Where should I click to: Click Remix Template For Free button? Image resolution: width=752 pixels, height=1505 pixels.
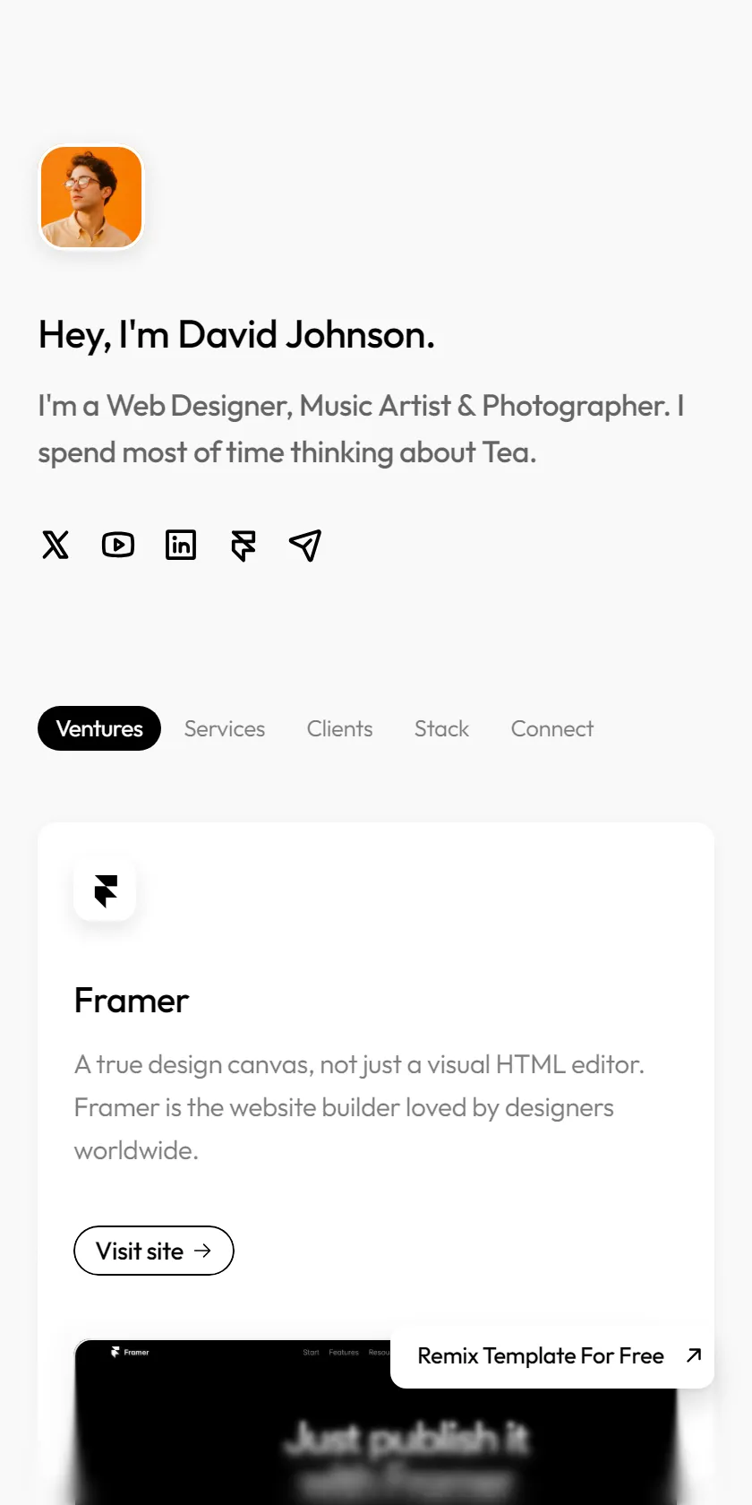(552, 1355)
